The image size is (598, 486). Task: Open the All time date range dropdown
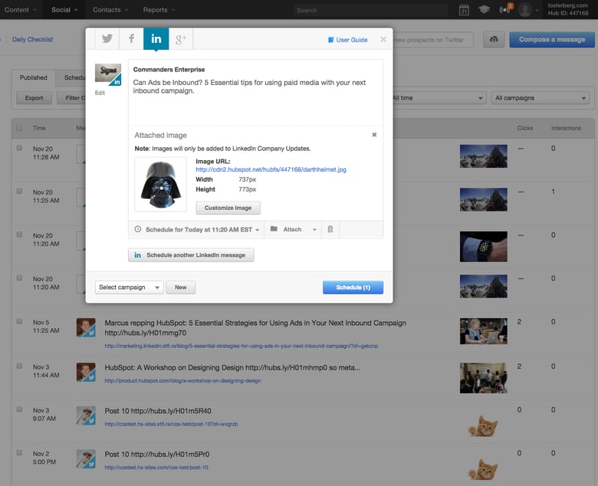point(439,98)
